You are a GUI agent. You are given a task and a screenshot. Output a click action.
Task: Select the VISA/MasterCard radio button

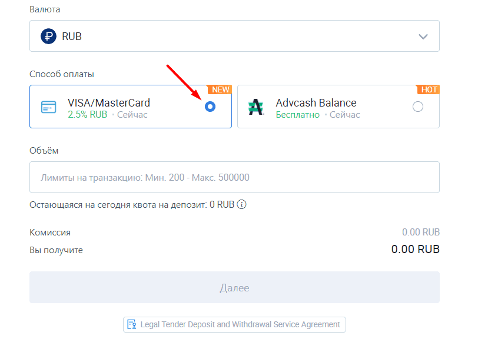(210, 107)
